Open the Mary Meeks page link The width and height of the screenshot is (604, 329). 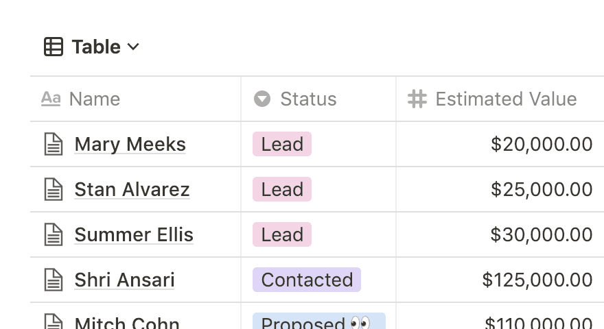130,144
